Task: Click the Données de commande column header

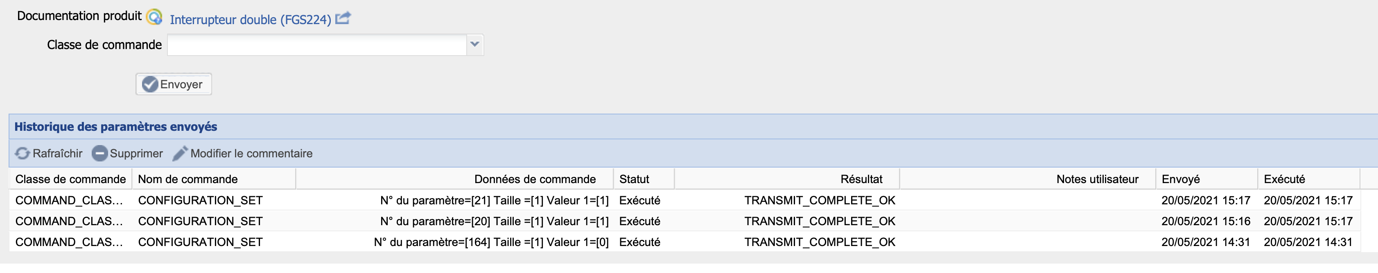Action: pyautogui.click(x=534, y=179)
